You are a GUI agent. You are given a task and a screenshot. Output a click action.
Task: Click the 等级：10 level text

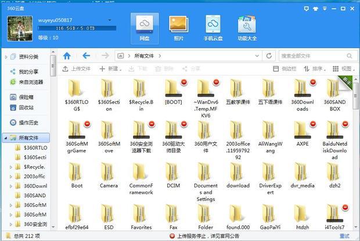(x=48, y=38)
